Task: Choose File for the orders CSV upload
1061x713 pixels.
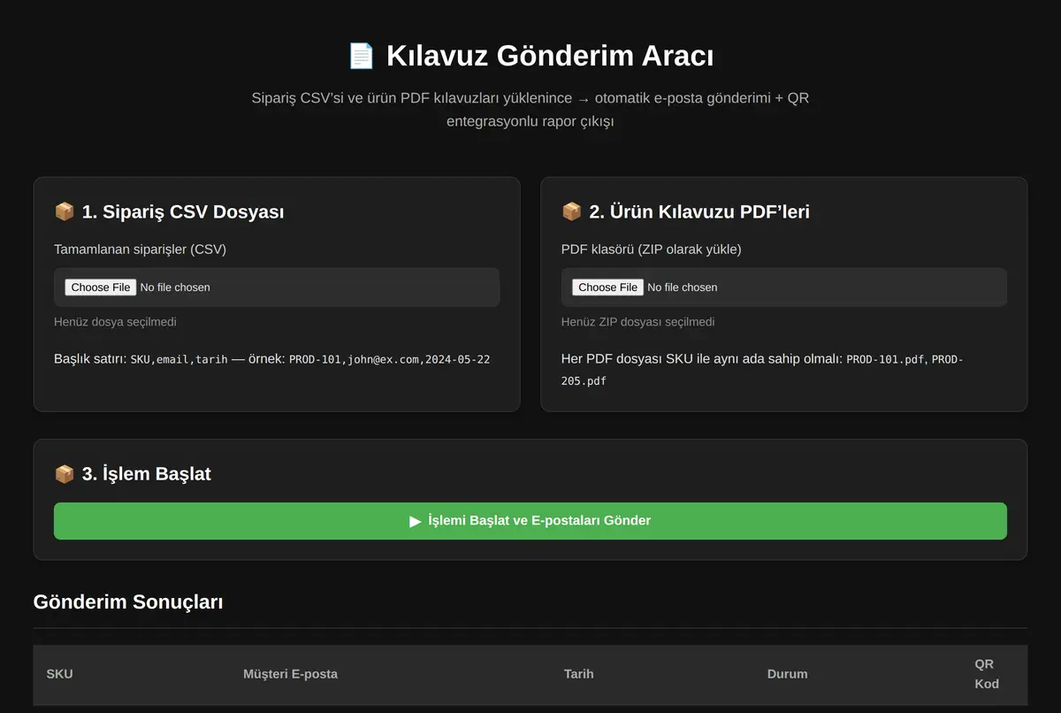Action: point(101,287)
